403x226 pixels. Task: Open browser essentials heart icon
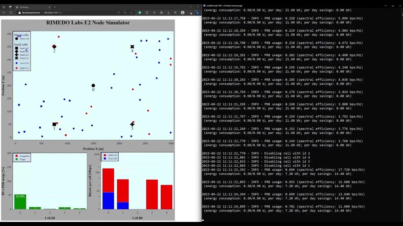click(x=175, y=13)
